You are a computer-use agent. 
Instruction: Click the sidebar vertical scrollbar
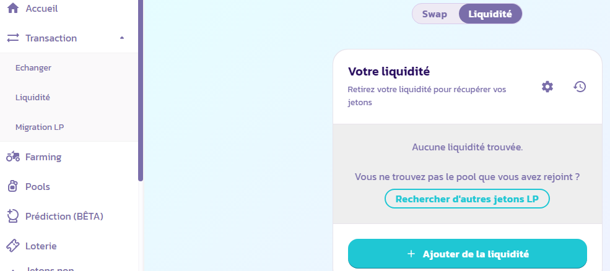[x=141, y=93]
